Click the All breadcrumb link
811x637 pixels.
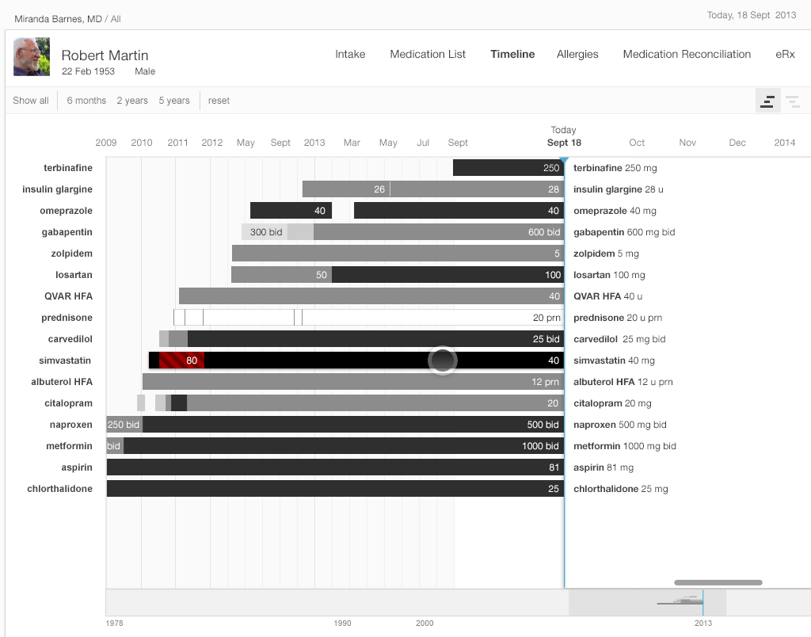coord(116,18)
